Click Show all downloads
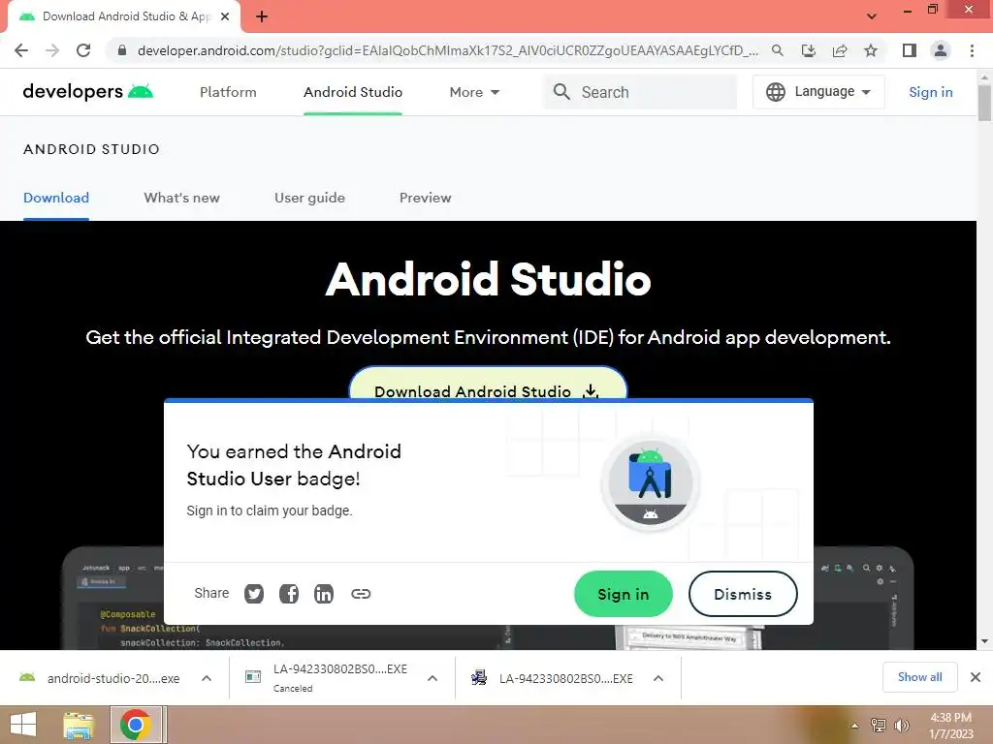993x744 pixels. pyautogui.click(x=919, y=677)
